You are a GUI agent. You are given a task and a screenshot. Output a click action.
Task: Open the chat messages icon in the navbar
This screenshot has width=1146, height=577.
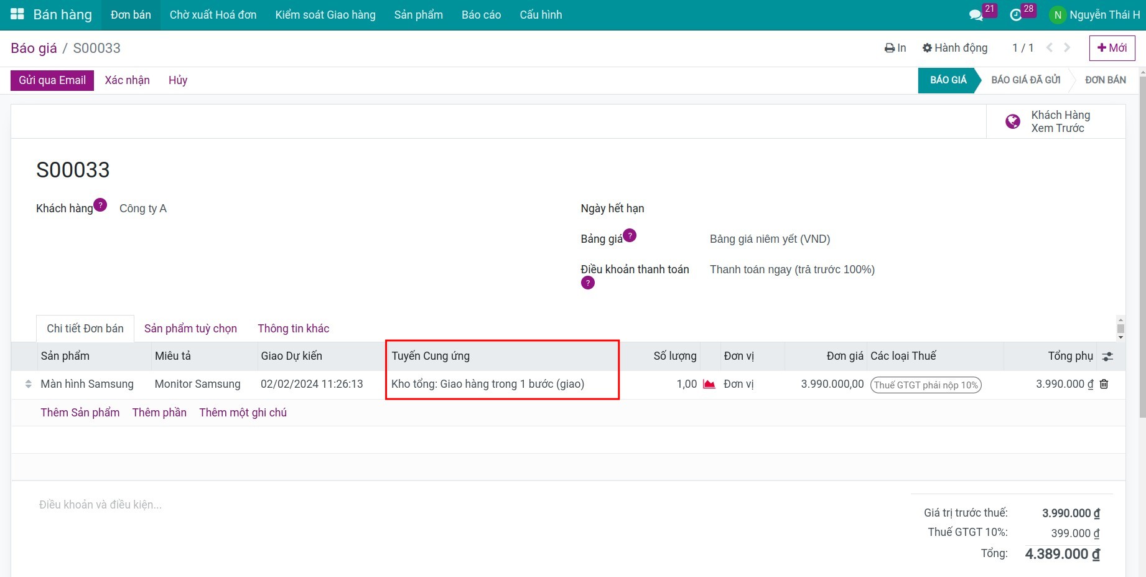coord(976,15)
